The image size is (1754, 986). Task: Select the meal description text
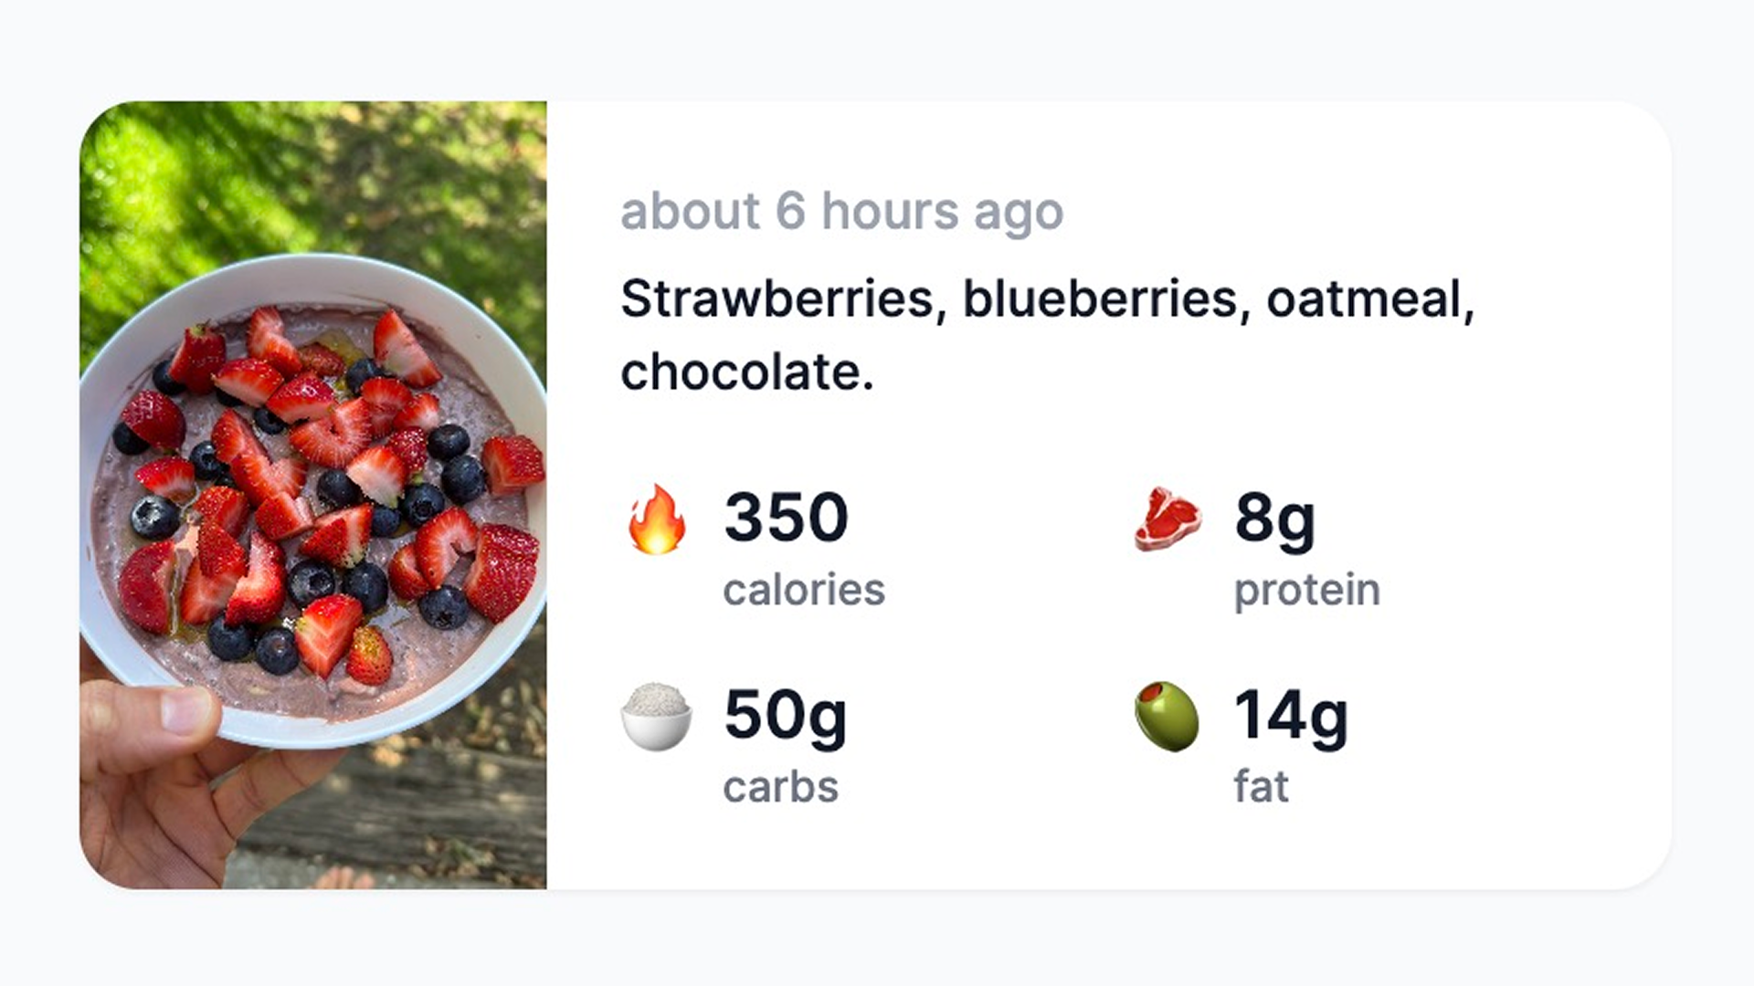[x=1048, y=335]
